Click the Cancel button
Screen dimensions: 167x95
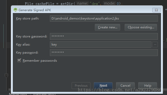pos(125,86)
